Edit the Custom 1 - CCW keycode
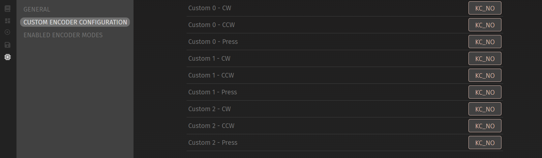The image size is (542, 158). pos(485,76)
